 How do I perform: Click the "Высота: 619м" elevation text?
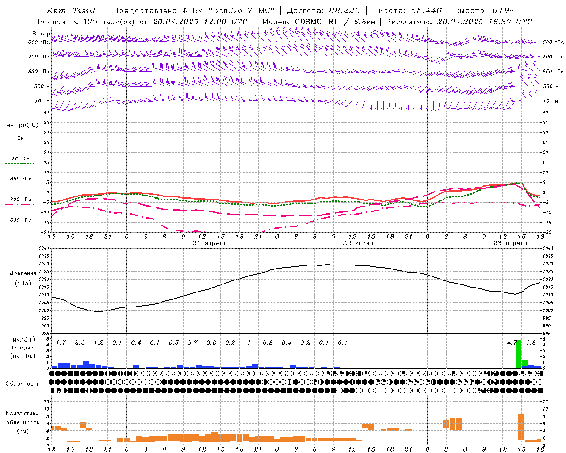(484, 11)
